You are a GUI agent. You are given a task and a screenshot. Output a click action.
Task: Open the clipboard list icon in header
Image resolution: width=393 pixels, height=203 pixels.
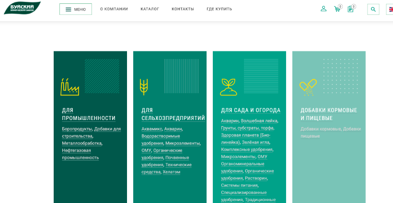pyautogui.click(x=350, y=9)
